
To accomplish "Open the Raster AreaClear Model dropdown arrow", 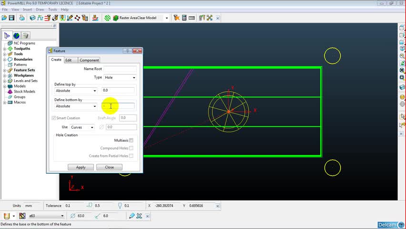I will tap(167, 18).
